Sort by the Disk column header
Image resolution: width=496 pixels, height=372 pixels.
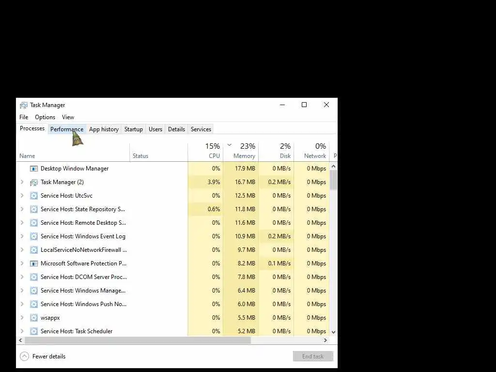pos(276,152)
